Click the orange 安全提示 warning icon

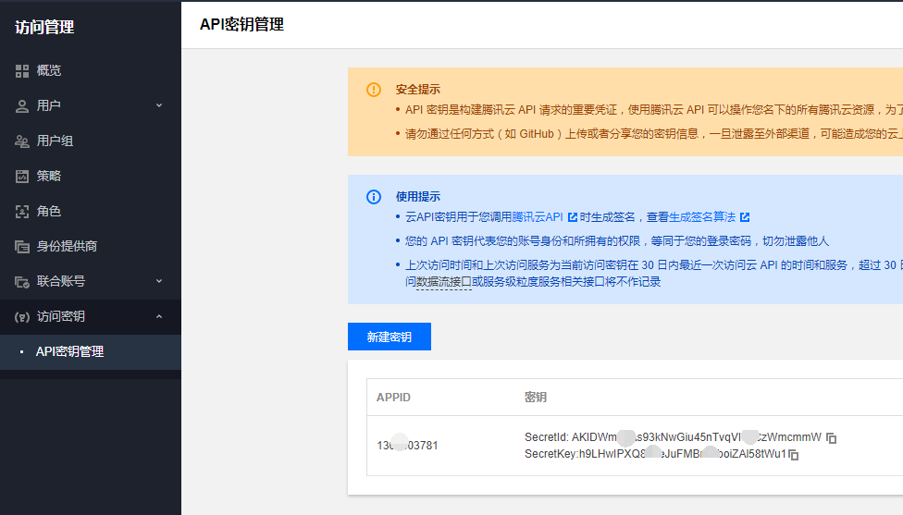[374, 90]
